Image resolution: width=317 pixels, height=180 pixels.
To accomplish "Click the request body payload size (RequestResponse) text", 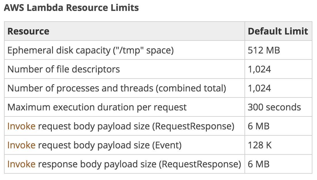I will click(x=136, y=126).
